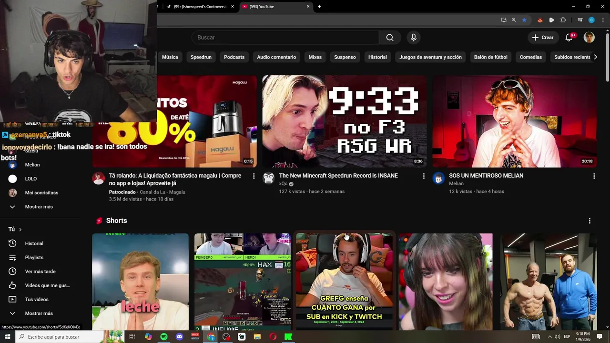The height and width of the screenshot is (343, 610).
Task: Open Windows notification center icon
Action: point(600,337)
